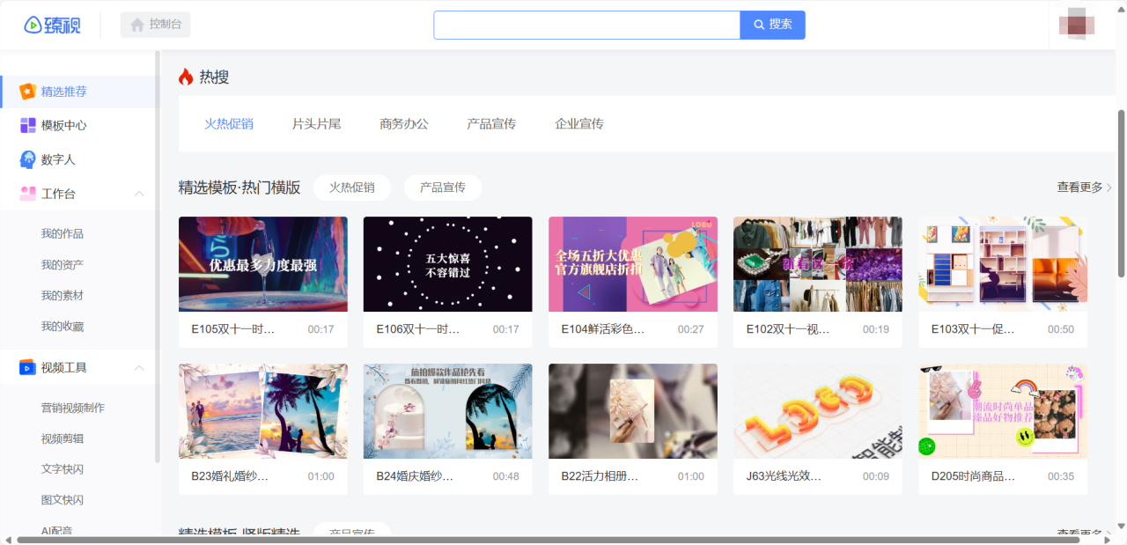Collapse the 视频工具 section chevron

click(x=139, y=368)
